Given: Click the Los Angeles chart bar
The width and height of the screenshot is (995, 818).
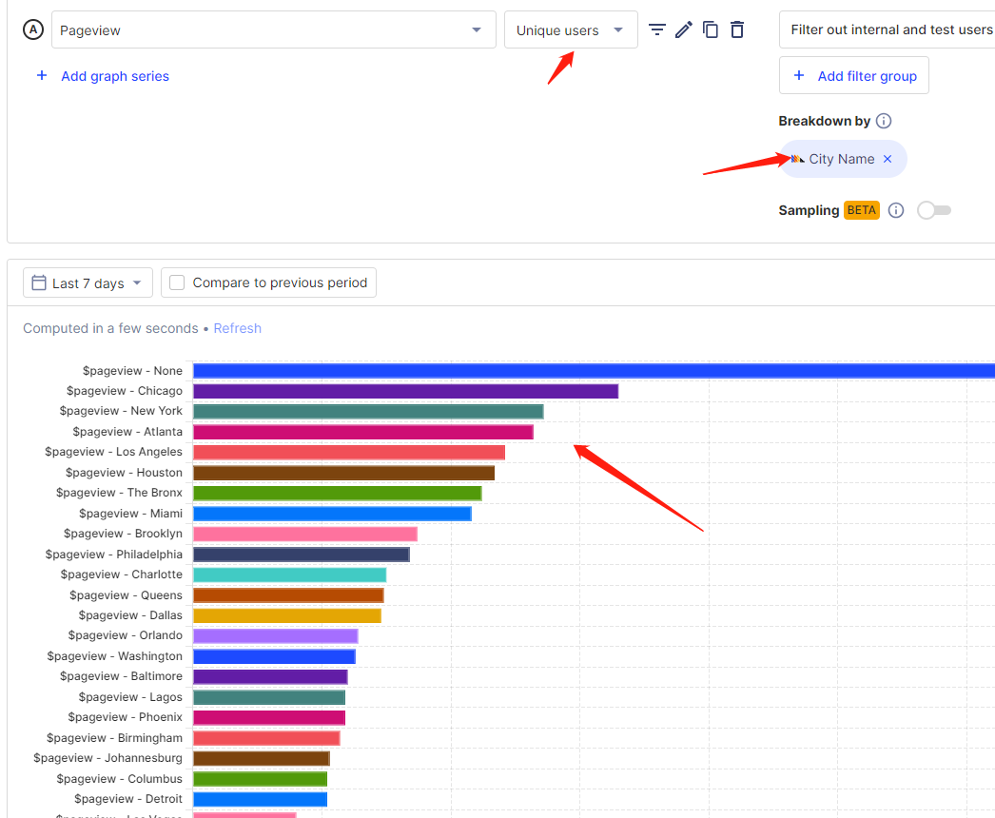Looking at the screenshot, I should (349, 452).
